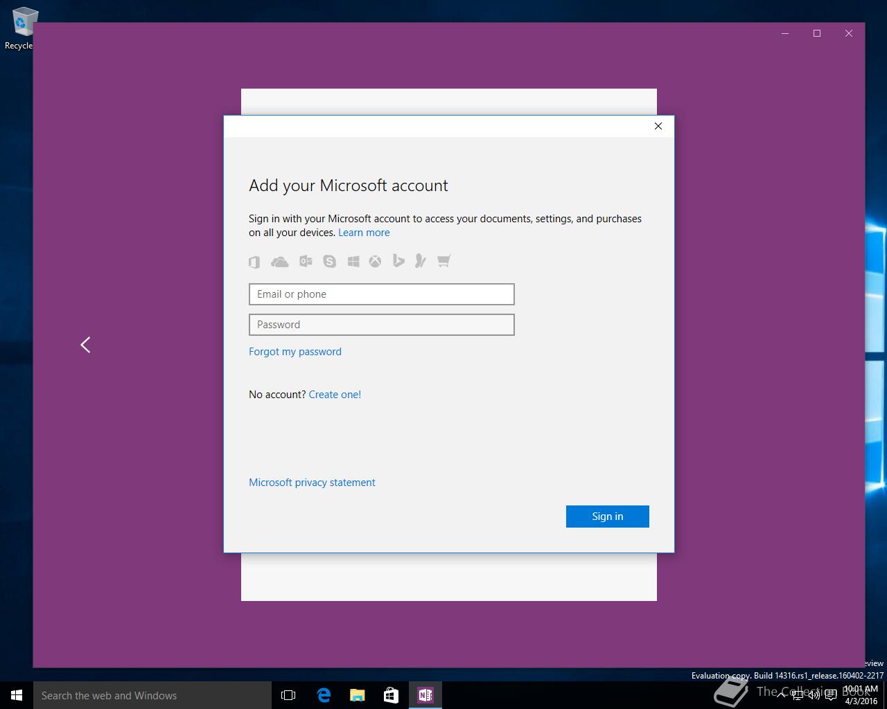Click the Office service icon
The image size is (887, 709).
(x=254, y=262)
